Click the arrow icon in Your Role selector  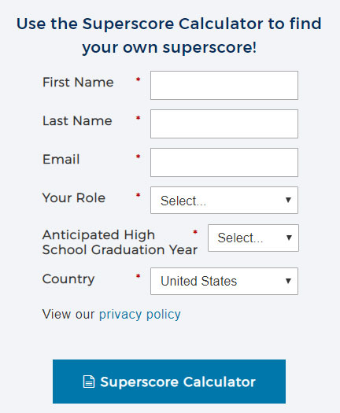(288, 200)
